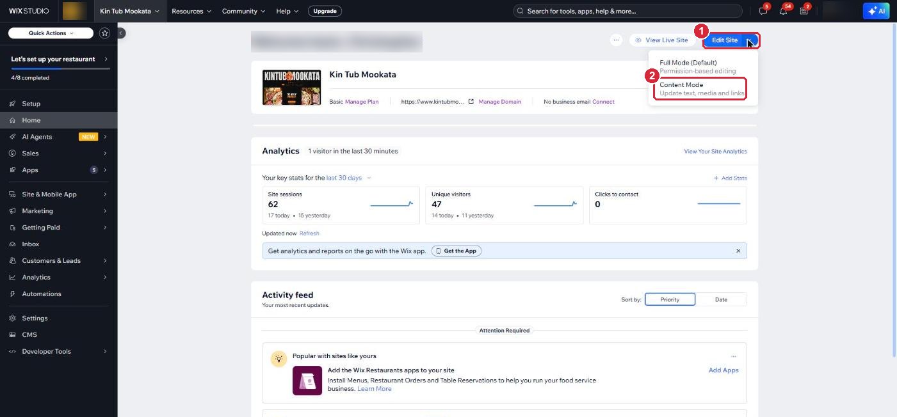Click the top bar icon with badge 2
This screenshot has height=417, width=897.
(x=805, y=11)
